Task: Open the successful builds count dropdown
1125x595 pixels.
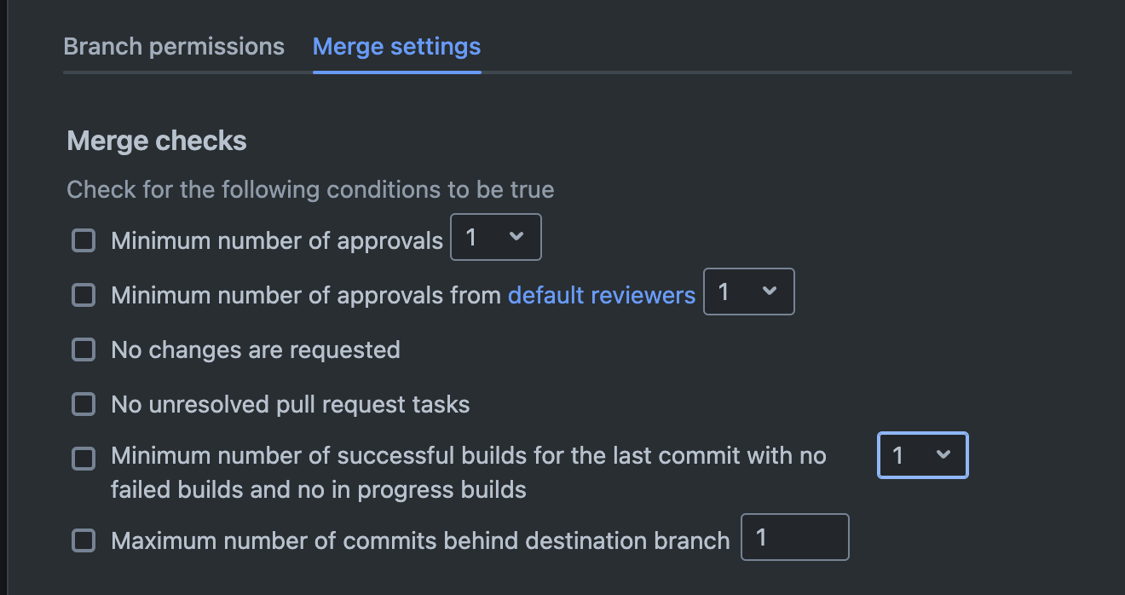Action: 922,455
